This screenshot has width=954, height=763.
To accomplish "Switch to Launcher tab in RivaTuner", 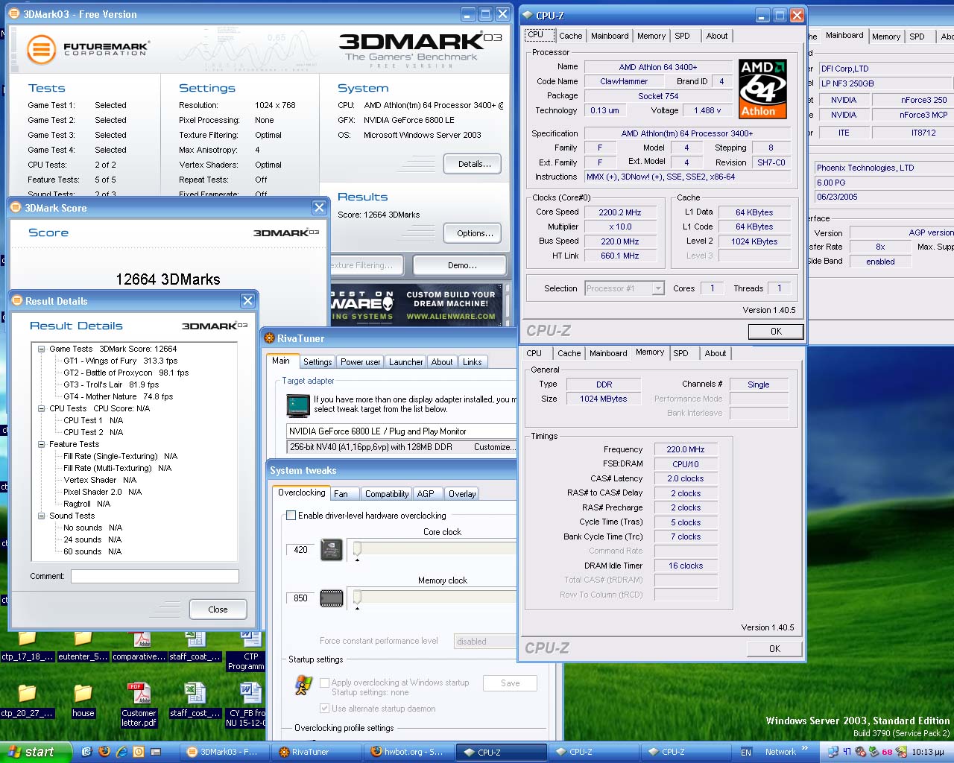I will (405, 362).
